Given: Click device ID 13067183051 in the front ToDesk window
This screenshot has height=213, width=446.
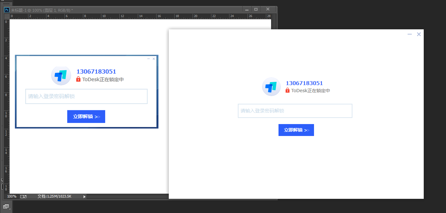Looking at the screenshot, I should pyautogui.click(x=304, y=83).
